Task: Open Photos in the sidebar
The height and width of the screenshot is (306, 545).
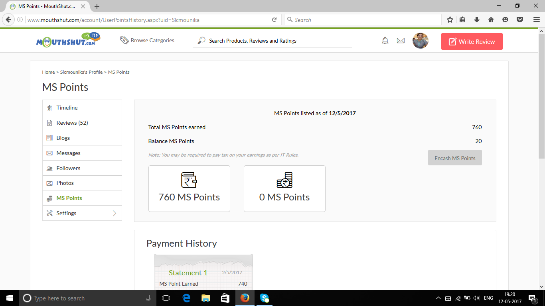Action: pyautogui.click(x=82, y=183)
